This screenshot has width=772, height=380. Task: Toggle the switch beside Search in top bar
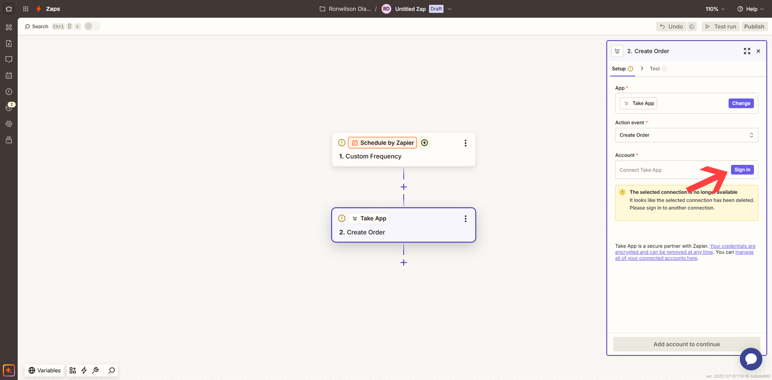92,26
